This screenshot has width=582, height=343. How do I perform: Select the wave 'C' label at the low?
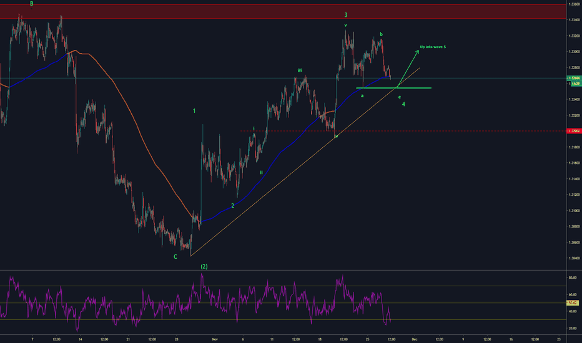[x=175, y=256]
